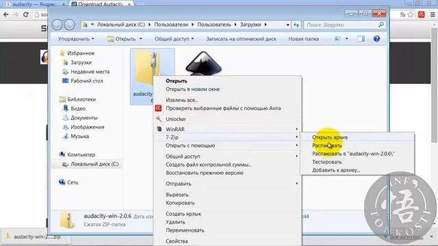Expand the address bar history dropdown
The height and width of the screenshot is (246, 438).
tap(287, 25)
